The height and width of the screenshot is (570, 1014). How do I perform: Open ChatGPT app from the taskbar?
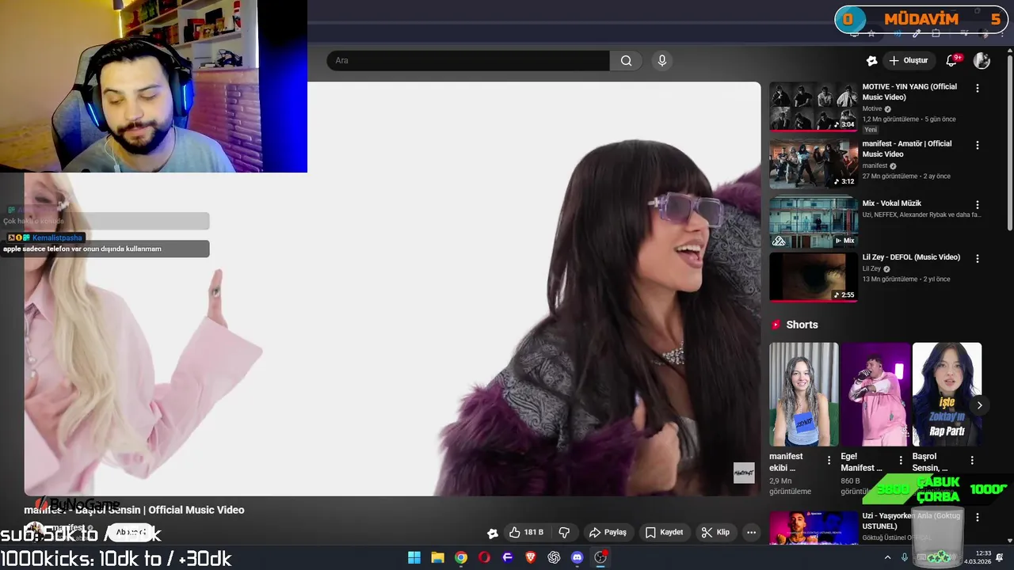[x=554, y=557]
